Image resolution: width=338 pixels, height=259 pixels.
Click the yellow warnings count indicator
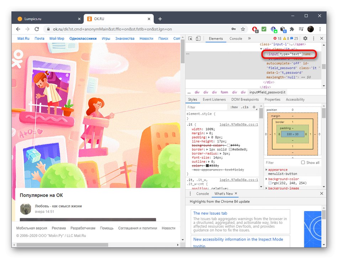(x=286, y=38)
